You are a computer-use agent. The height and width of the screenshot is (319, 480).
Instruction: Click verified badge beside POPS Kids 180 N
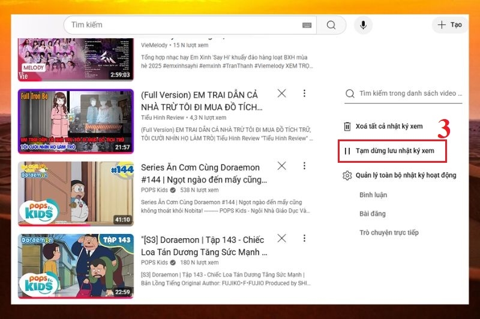[x=173, y=263]
